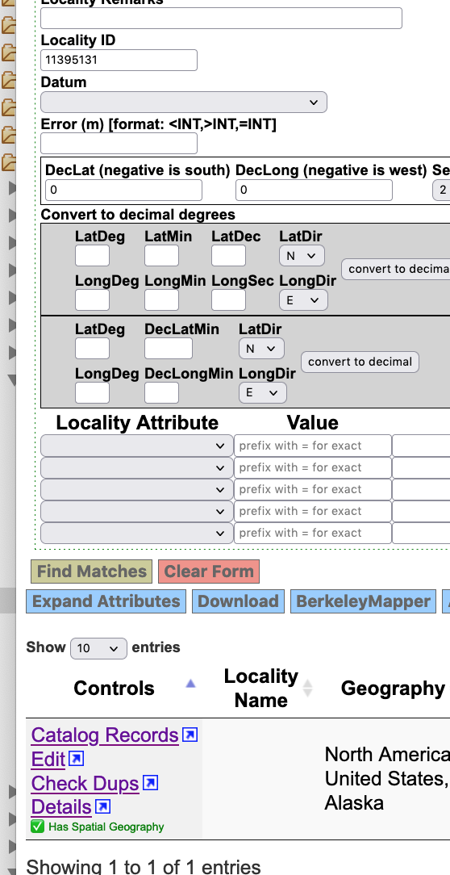Open the Catalog Records link
The image size is (450, 875).
[x=105, y=735]
